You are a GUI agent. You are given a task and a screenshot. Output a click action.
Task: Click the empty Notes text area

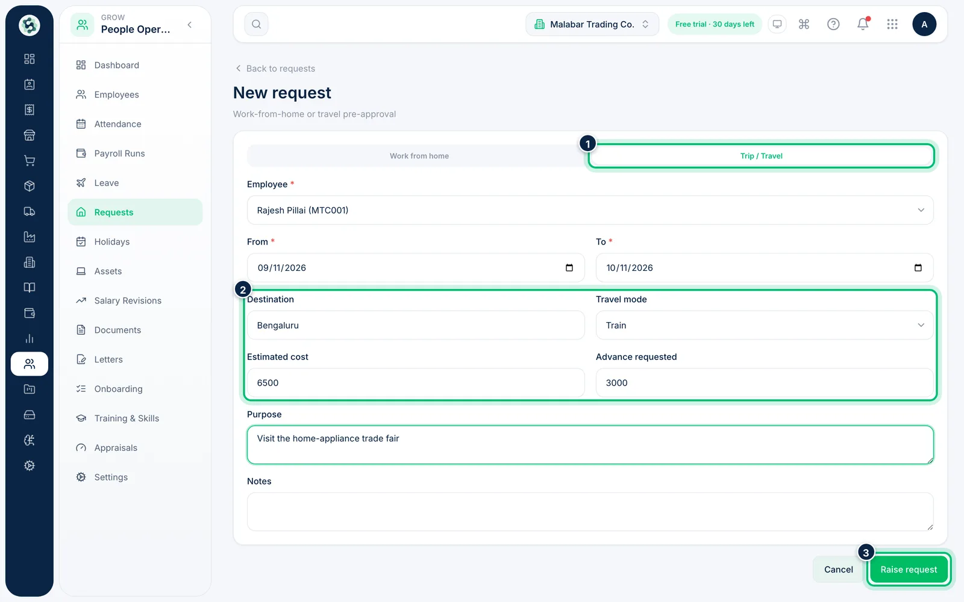click(x=590, y=512)
